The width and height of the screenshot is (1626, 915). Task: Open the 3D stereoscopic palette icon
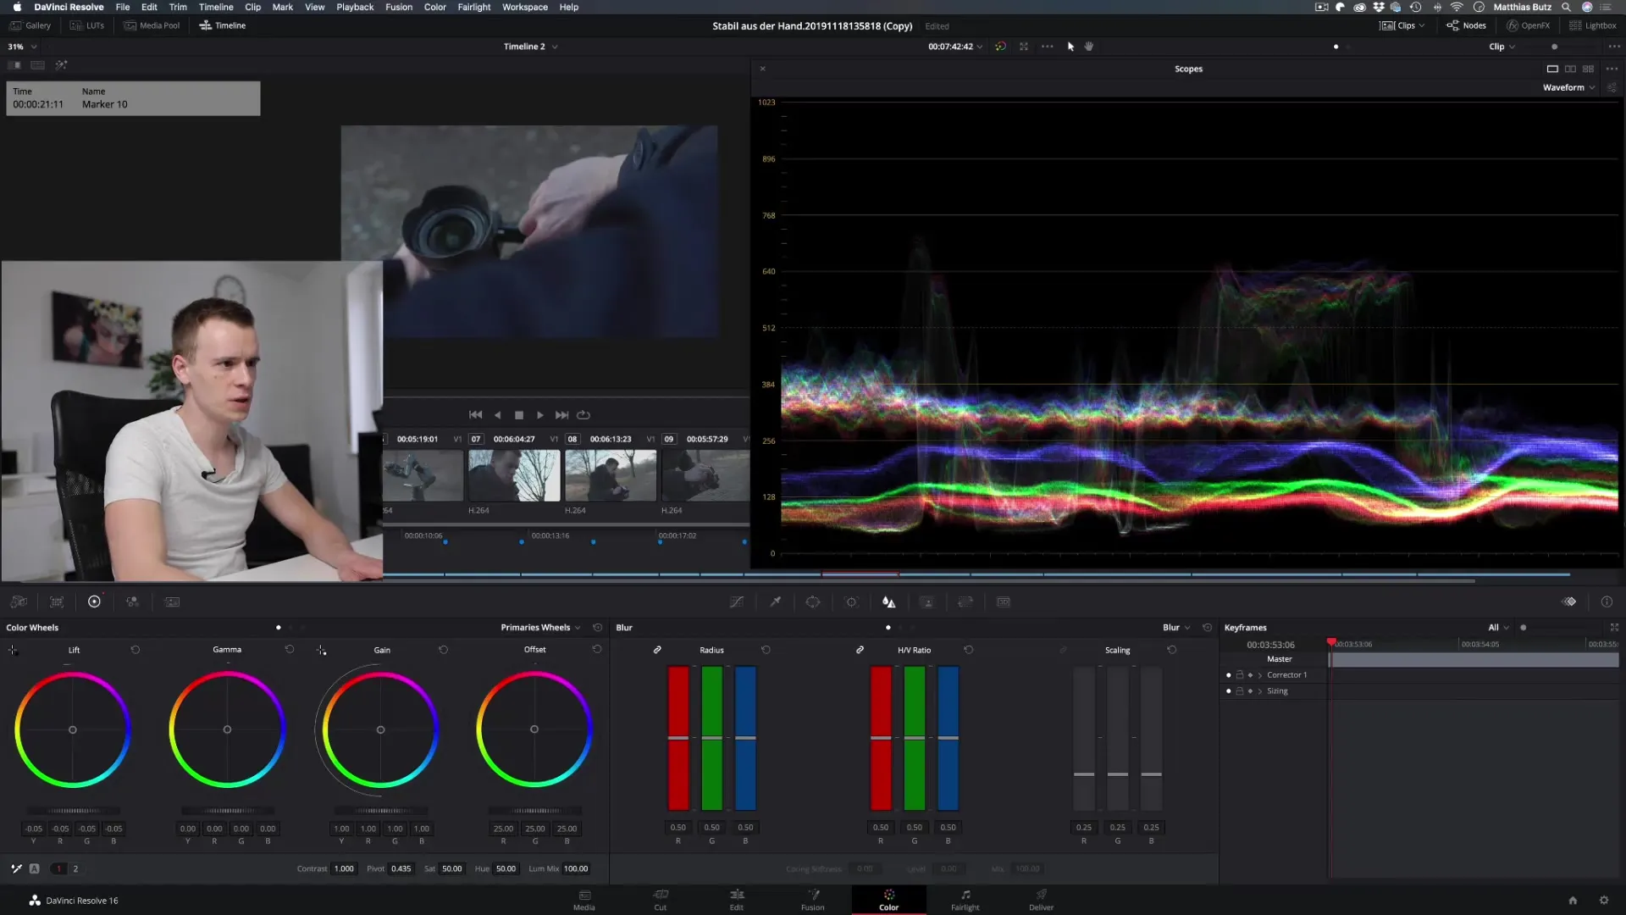1004,602
